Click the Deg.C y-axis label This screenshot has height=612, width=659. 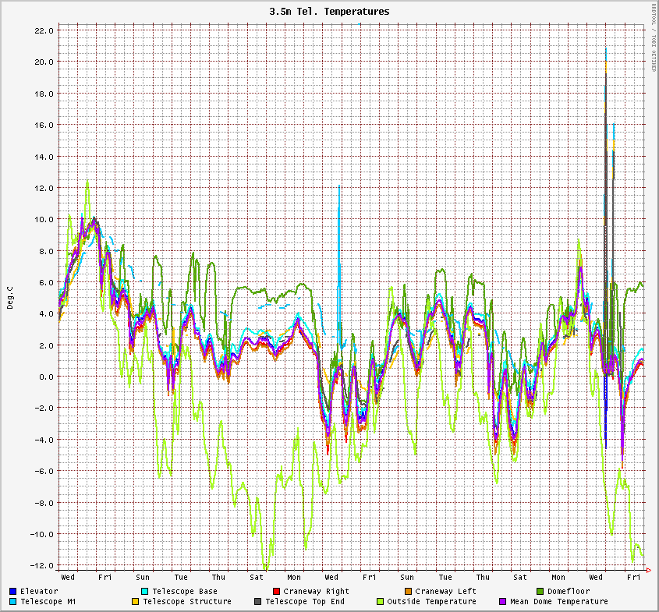click(x=10, y=297)
